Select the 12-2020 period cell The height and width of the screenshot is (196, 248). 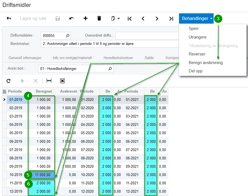click(89, 191)
